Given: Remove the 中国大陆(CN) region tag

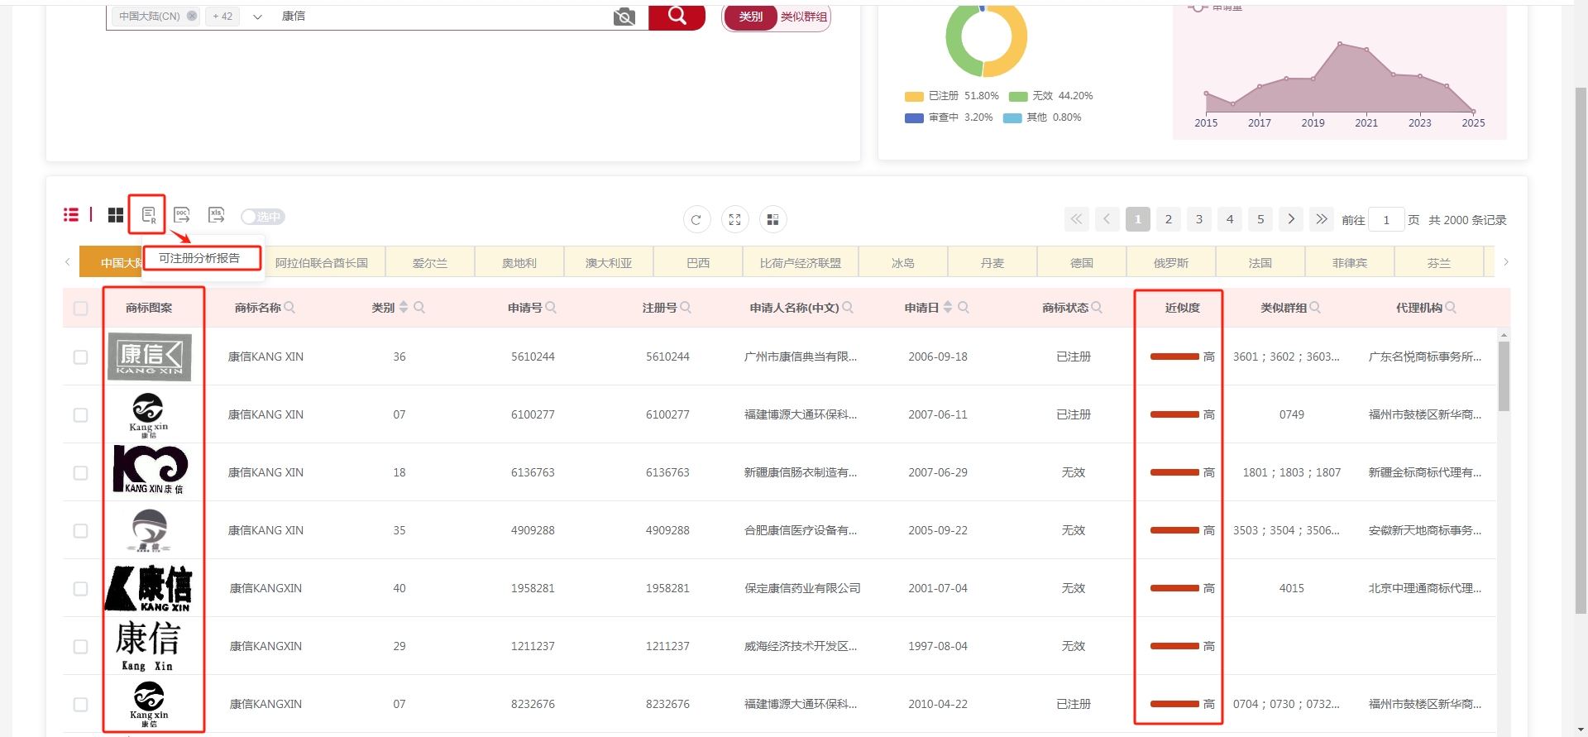Looking at the screenshot, I should coord(192,16).
